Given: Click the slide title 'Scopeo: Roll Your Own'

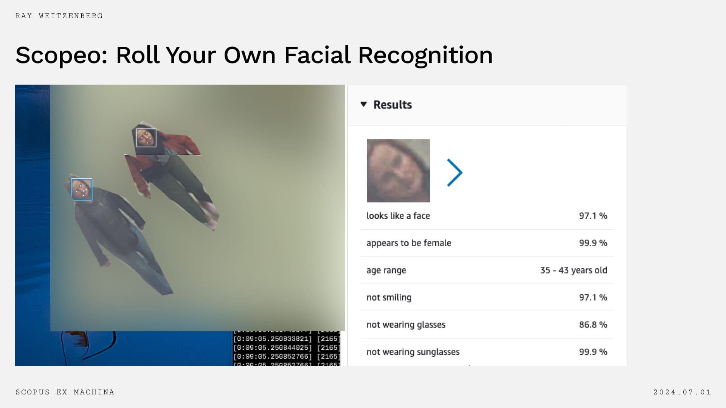Looking at the screenshot, I should coord(254,55).
